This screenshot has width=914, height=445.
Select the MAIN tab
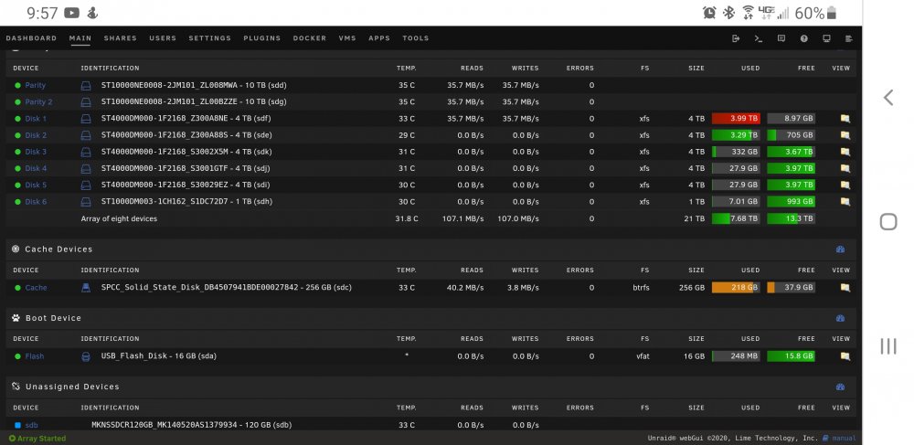point(80,38)
